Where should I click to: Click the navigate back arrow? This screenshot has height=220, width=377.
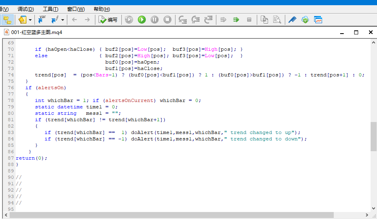pyautogui.click(x=74, y=20)
